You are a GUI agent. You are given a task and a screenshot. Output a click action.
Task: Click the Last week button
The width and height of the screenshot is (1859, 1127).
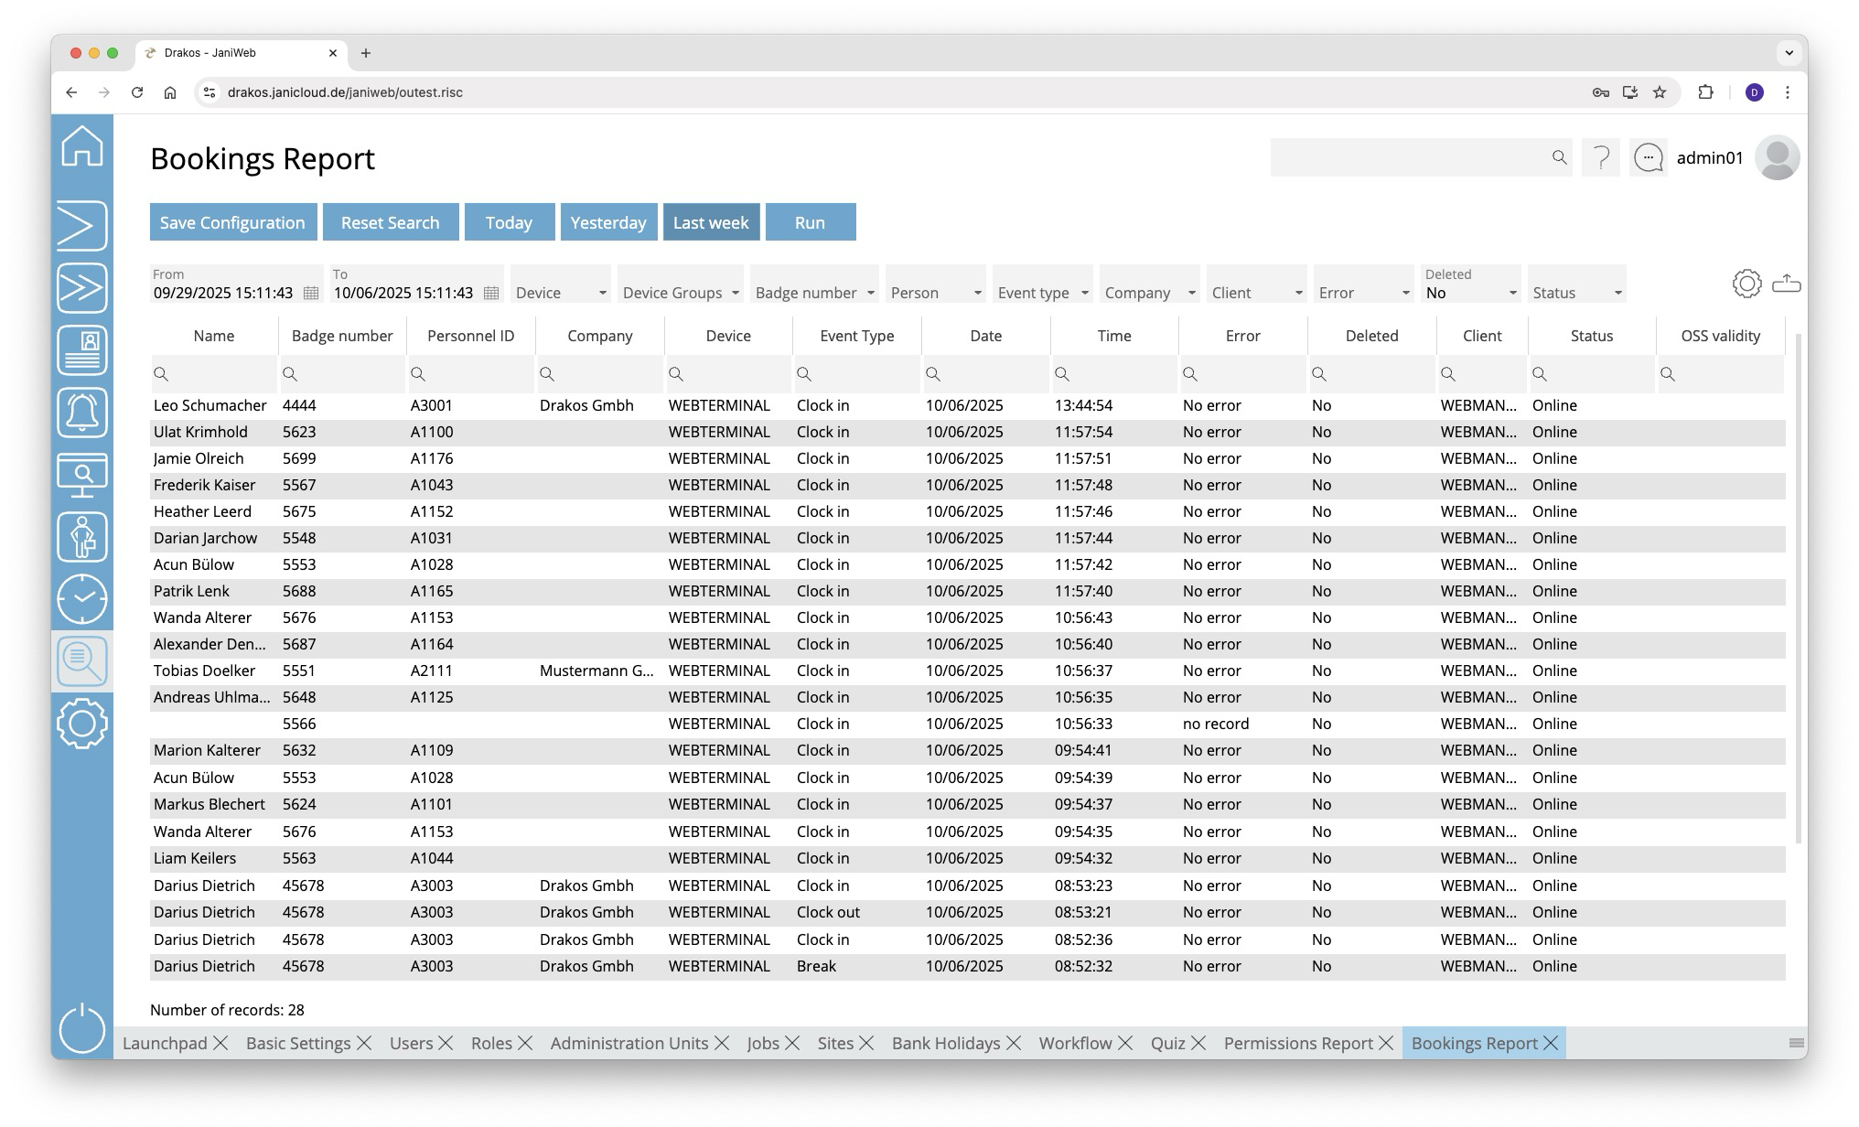point(711,222)
